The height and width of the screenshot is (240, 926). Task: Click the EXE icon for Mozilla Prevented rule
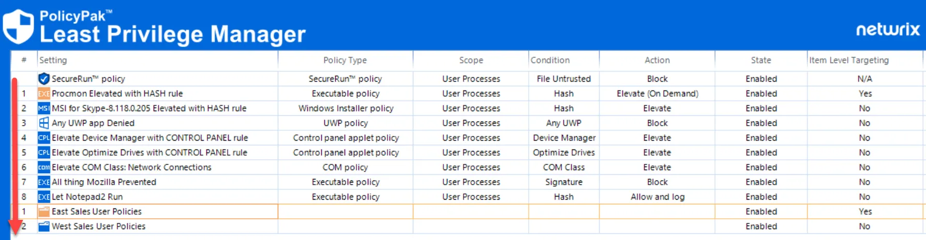[44, 182]
